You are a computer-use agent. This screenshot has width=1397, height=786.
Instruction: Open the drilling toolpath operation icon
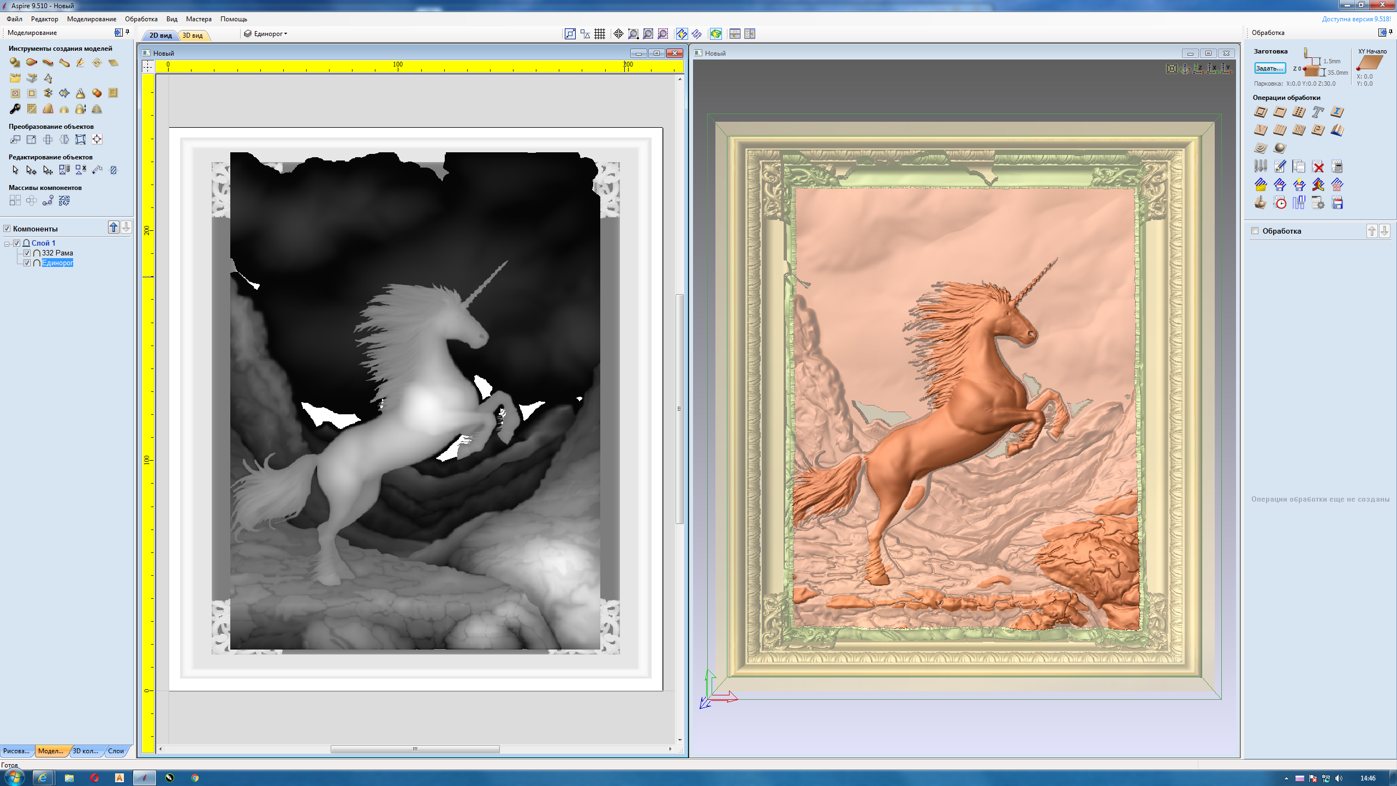1299,112
